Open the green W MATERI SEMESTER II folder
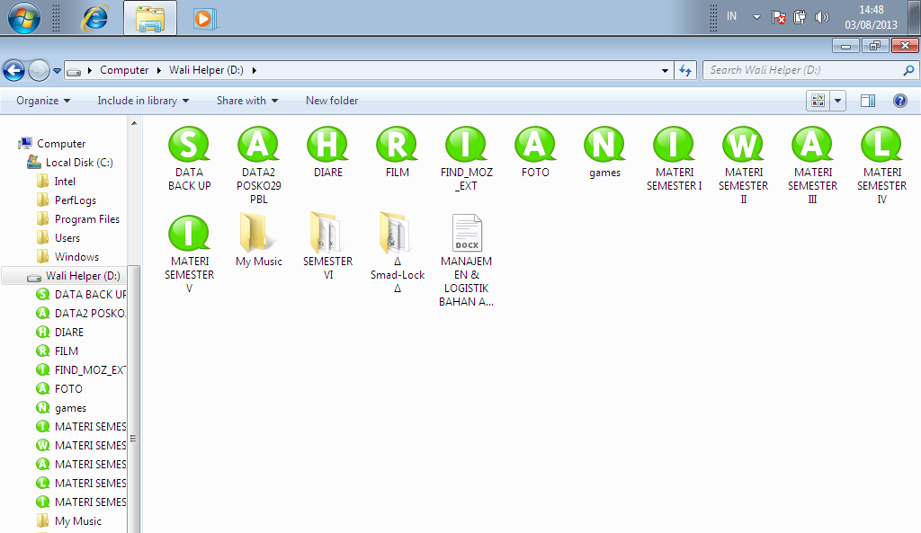This screenshot has width=921, height=533. (x=744, y=145)
